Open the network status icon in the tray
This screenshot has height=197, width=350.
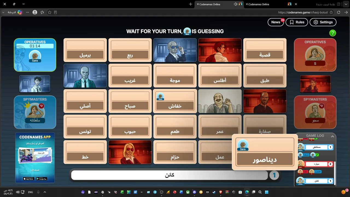pyautogui.click(x=23, y=192)
